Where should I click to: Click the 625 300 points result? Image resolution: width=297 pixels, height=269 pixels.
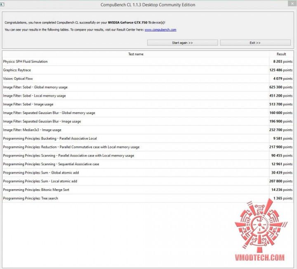pos(281,87)
